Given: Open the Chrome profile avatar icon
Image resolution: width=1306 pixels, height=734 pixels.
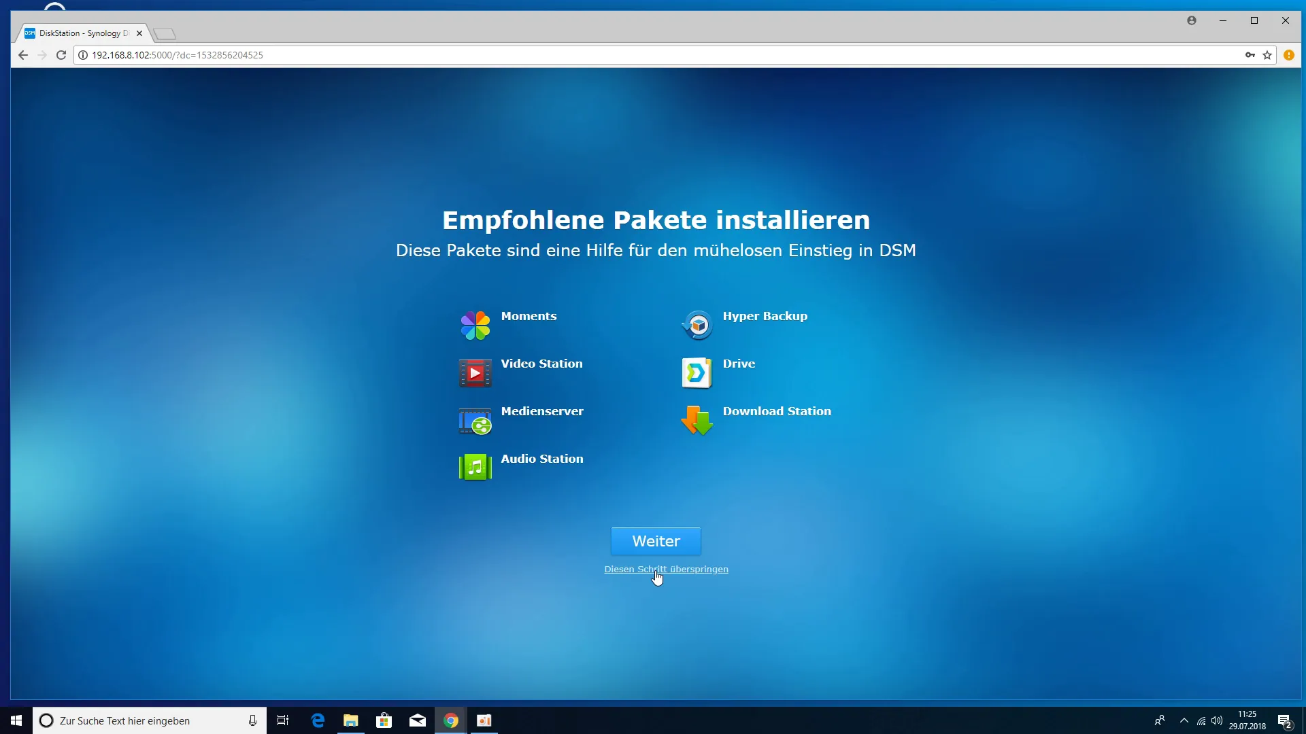Looking at the screenshot, I should click(1192, 20).
